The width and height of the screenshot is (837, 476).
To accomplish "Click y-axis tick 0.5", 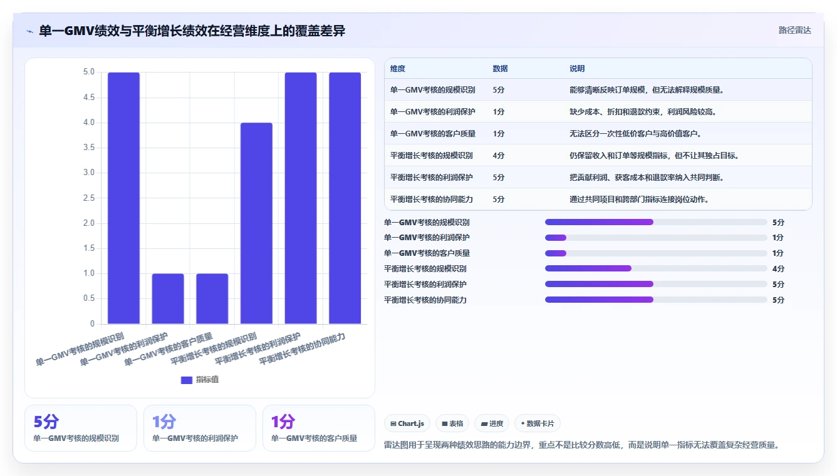I will [88, 299].
